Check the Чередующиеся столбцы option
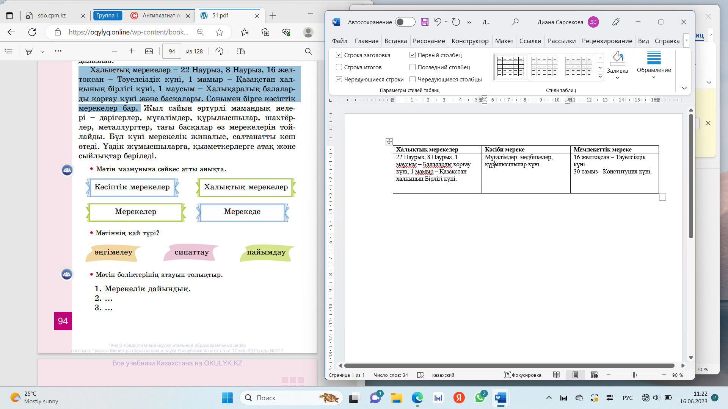This screenshot has width=728, height=409. point(413,79)
